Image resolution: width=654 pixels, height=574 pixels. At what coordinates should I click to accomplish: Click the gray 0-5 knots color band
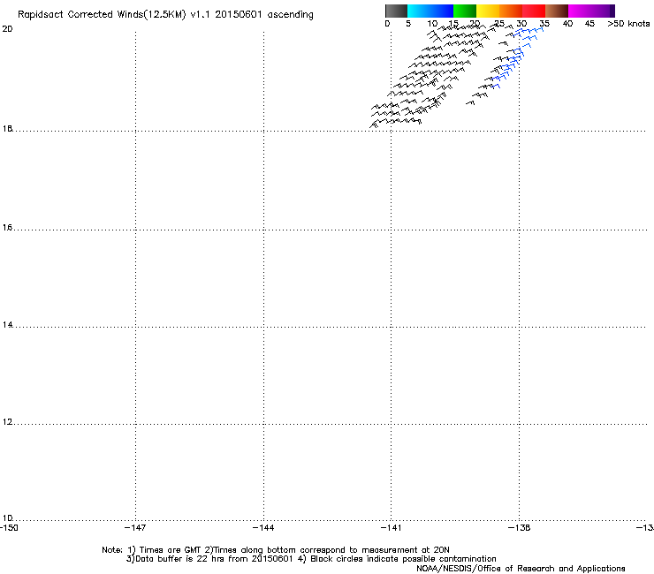click(396, 11)
